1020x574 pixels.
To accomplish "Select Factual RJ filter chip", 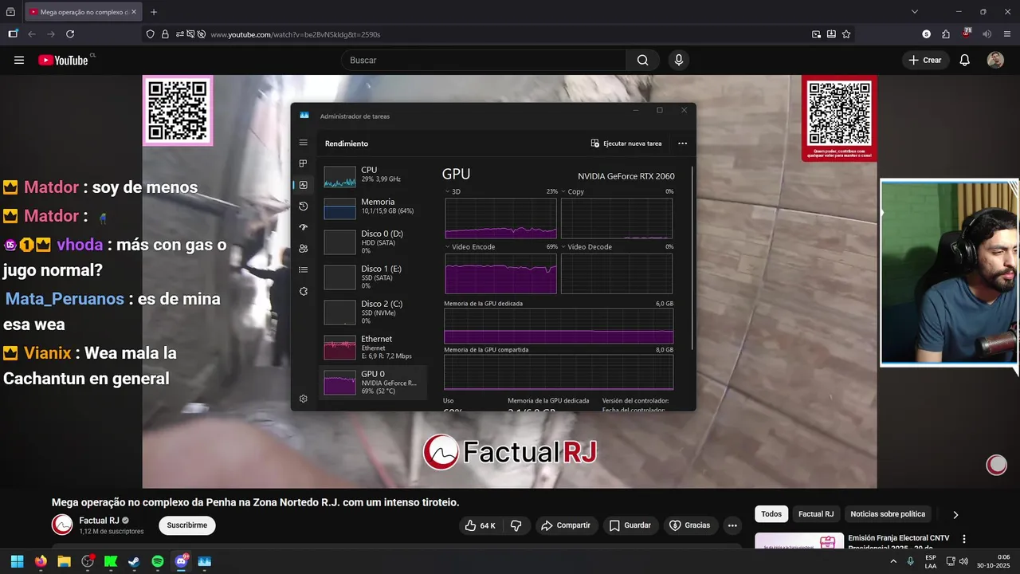I will pos(816,514).
